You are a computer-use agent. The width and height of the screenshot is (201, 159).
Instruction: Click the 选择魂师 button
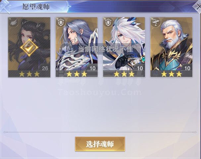pos(100,144)
